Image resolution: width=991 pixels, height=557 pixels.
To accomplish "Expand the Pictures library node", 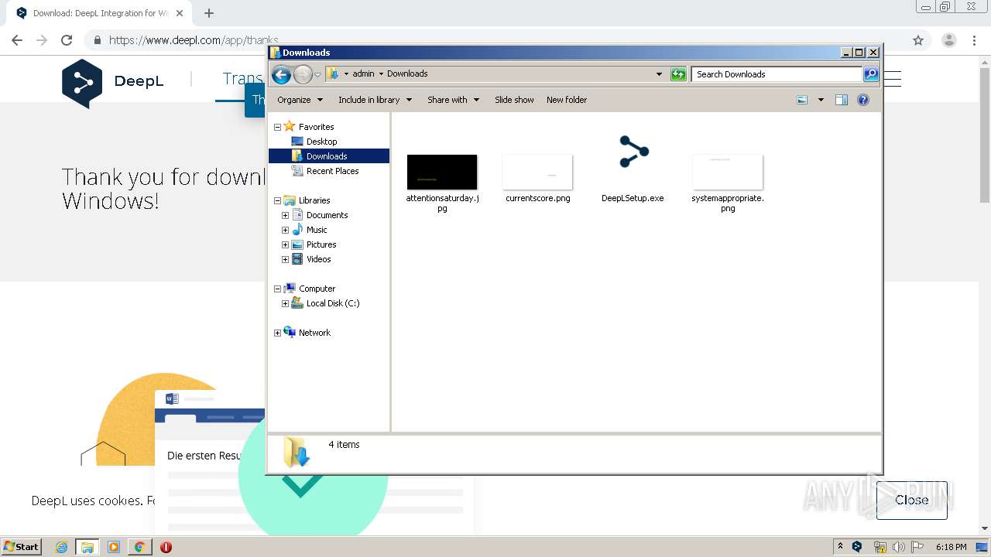I will coord(285,244).
